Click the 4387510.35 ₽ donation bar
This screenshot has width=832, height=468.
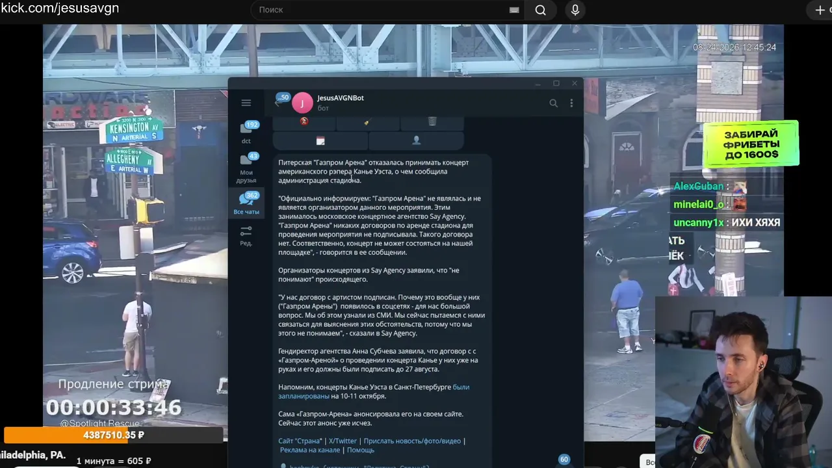(114, 435)
